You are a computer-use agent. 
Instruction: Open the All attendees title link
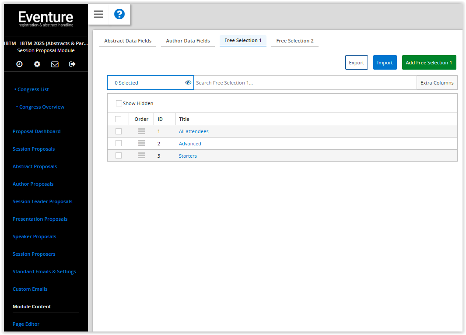pyautogui.click(x=193, y=131)
